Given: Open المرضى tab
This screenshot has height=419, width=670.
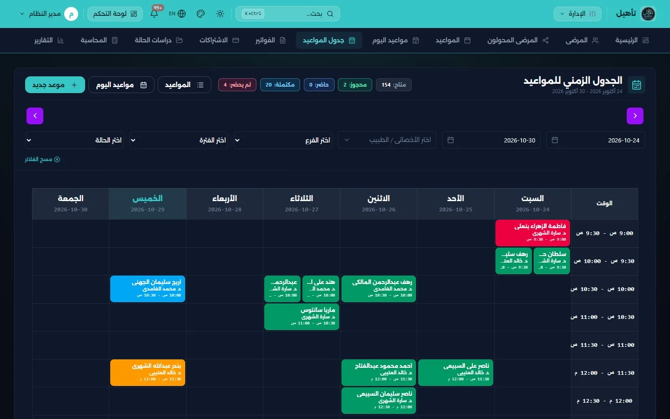Looking at the screenshot, I should click(582, 40).
